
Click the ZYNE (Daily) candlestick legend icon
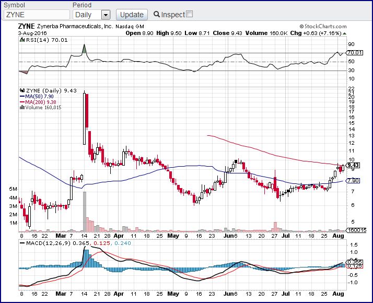click(x=22, y=90)
